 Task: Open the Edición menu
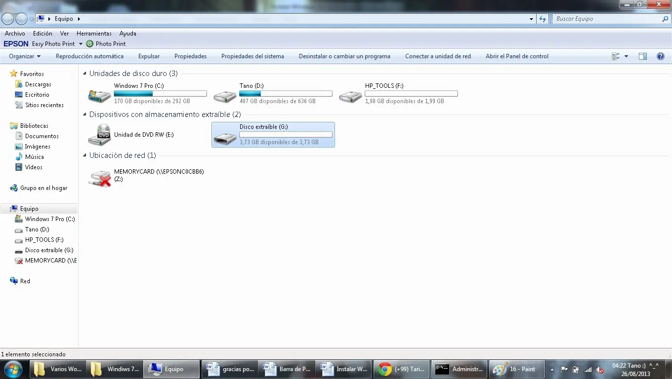[42, 34]
